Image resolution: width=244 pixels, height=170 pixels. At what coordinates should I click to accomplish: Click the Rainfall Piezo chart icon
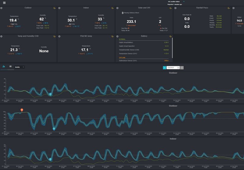pyautogui.click(x=228, y=8)
